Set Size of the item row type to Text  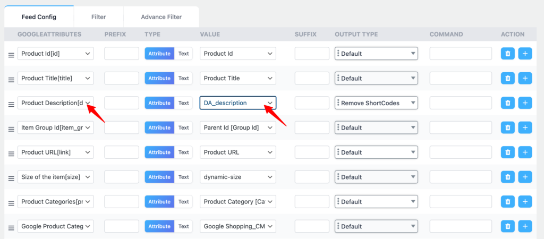click(183, 177)
